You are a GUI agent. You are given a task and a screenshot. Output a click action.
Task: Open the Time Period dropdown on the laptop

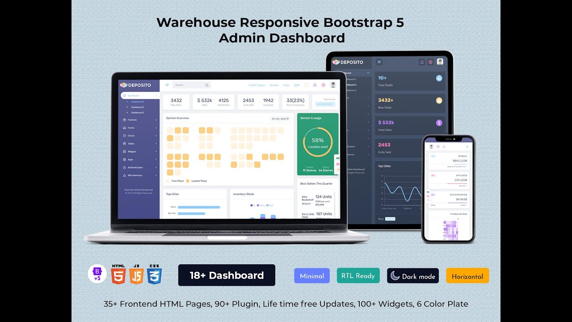[x=325, y=104]
